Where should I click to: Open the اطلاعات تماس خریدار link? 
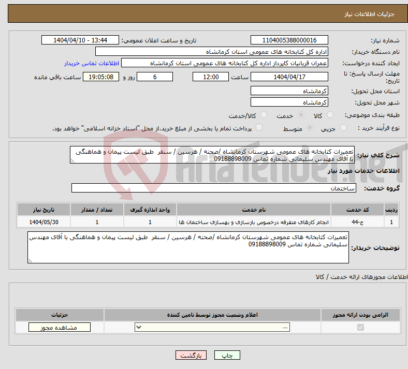click(x=92, y=63)
